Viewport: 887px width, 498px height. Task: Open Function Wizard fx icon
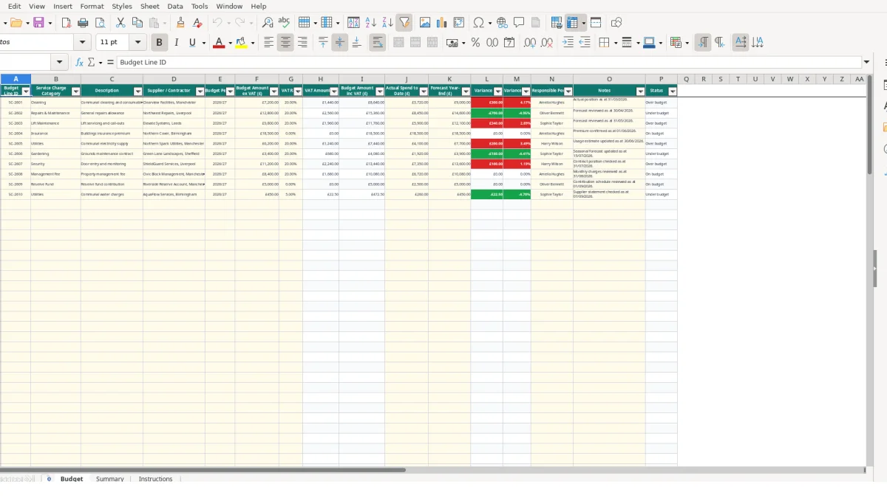point(80,63)
